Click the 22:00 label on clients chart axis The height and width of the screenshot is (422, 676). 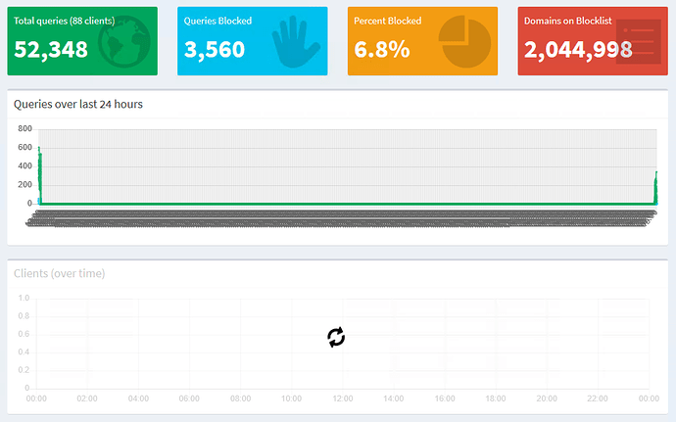click(598, 399)
